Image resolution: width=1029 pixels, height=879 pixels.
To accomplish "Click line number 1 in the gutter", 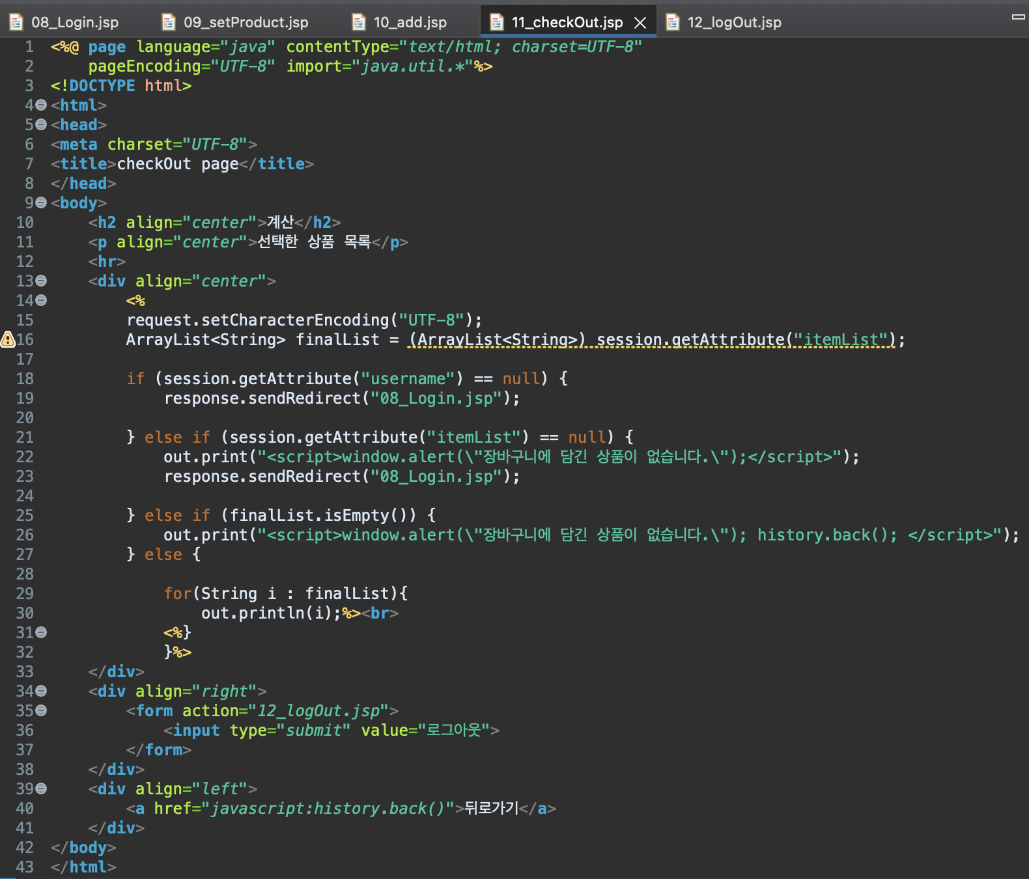I will point(29,47).
